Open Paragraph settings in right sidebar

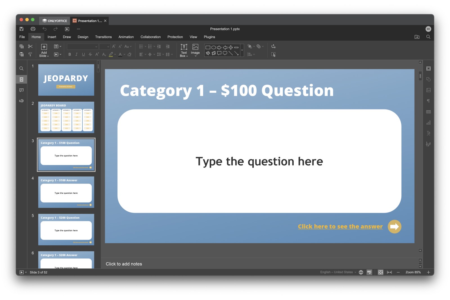[x=428, y=101]
